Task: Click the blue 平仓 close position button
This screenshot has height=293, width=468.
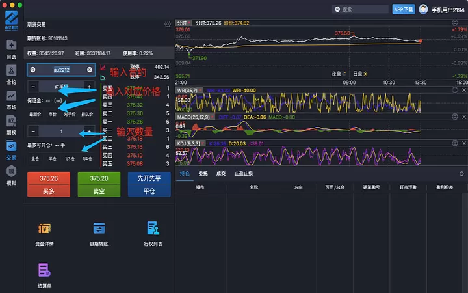Action: pyautogui.click(x=149, y=184)
